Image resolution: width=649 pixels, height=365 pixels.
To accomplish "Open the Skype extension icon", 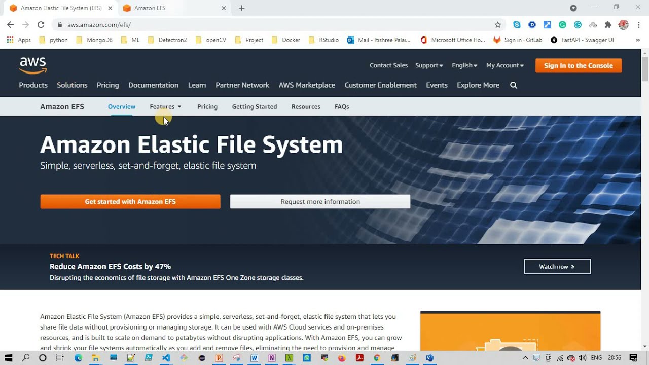I will tap(517, 25).
